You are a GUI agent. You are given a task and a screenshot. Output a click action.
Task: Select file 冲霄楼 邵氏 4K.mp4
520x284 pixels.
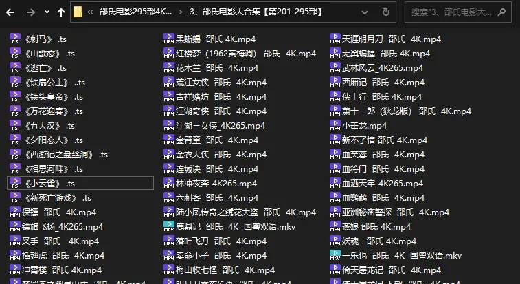coord(62,270)
